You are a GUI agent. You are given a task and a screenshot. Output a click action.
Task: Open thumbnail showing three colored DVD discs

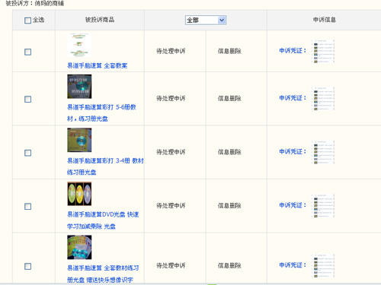(79, 194)
